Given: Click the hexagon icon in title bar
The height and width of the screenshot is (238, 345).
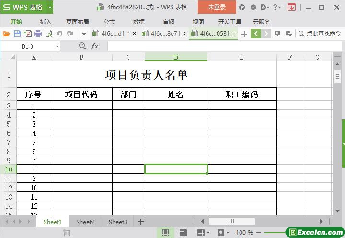Looking at the screenshot, I should pos(253,8).
